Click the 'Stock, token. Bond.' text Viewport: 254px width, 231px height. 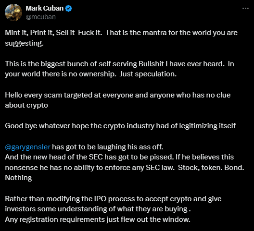(211, 168)
